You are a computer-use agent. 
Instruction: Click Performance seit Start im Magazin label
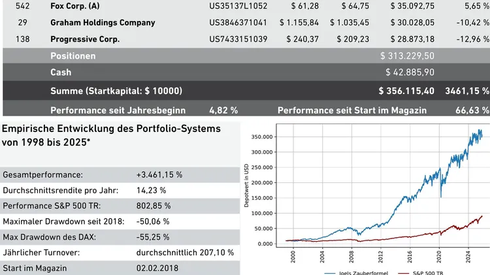click(352, 110)
